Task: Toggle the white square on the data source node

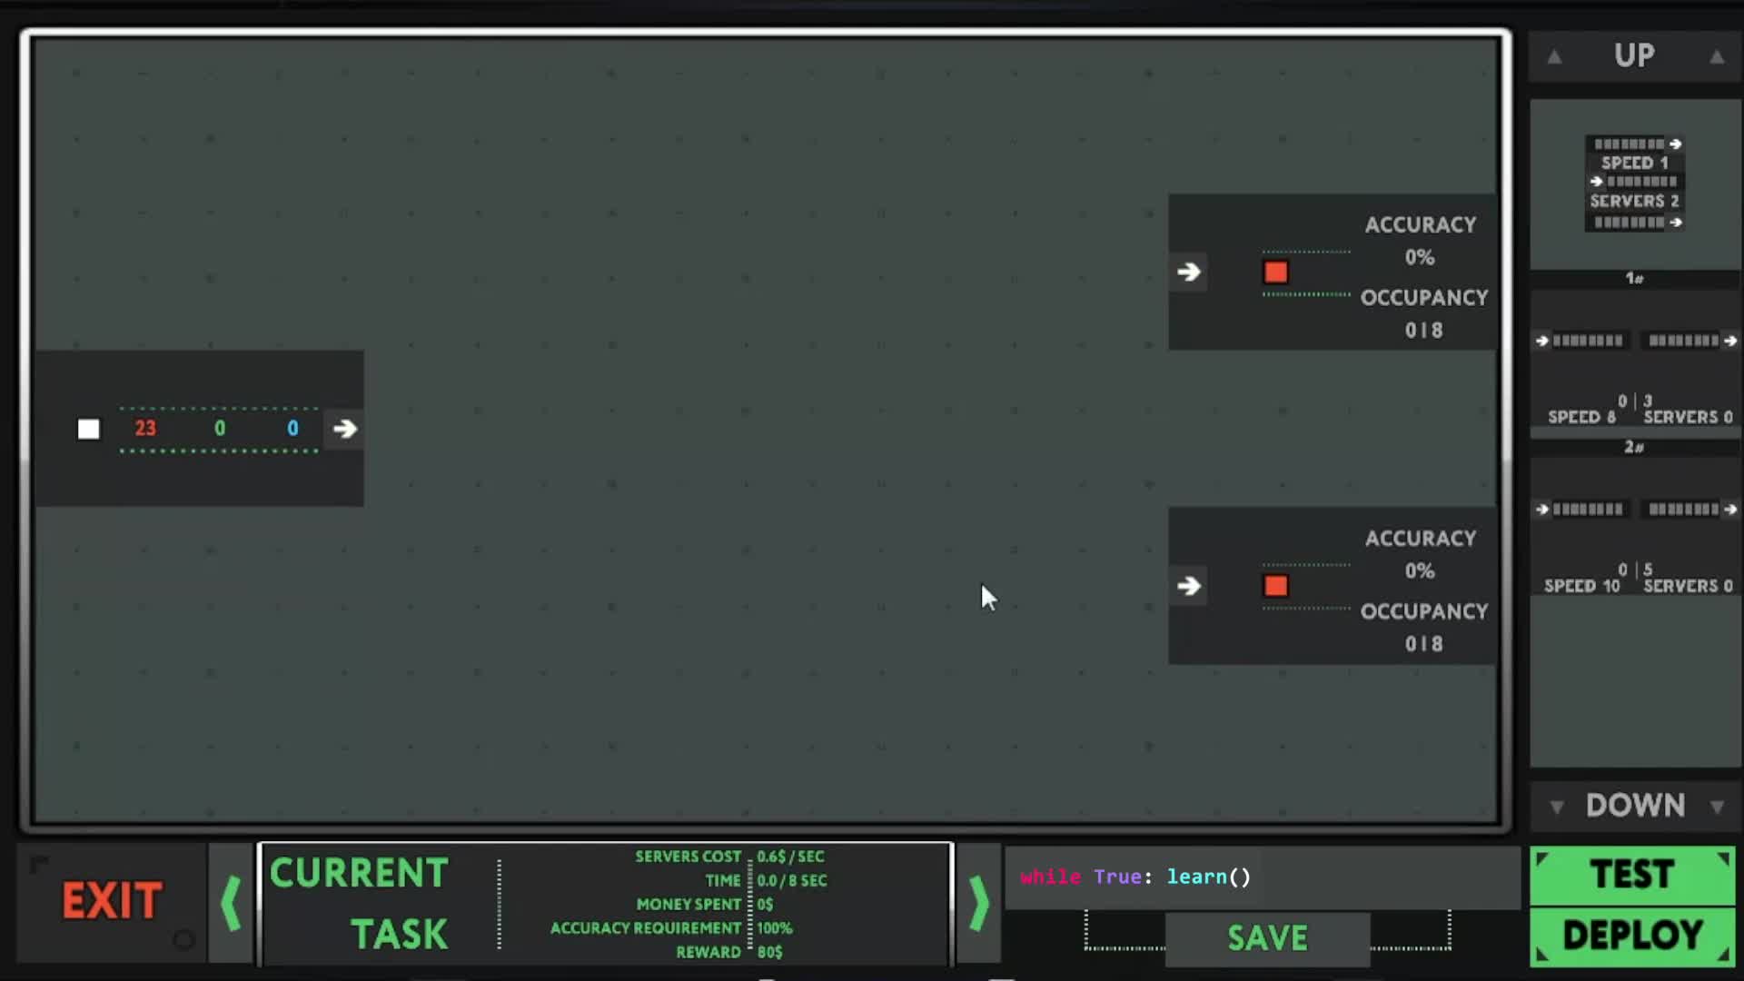Action: 88,428
